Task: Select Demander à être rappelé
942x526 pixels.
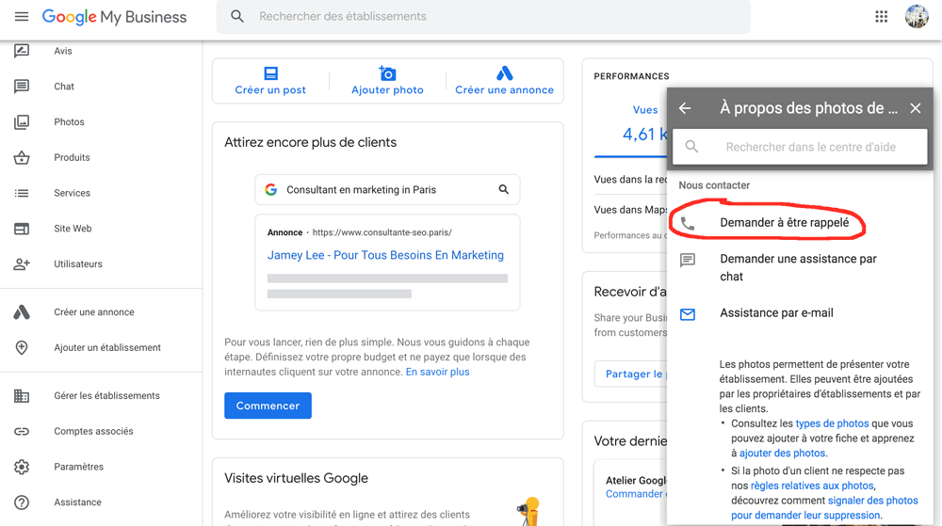Action: pos(785,222)
